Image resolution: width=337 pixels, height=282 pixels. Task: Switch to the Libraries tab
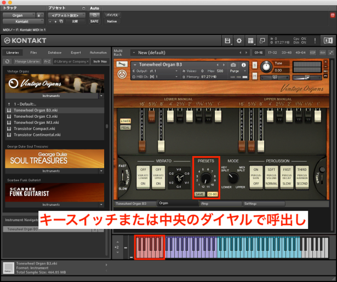pyautogui.click(x=13, y=53)
